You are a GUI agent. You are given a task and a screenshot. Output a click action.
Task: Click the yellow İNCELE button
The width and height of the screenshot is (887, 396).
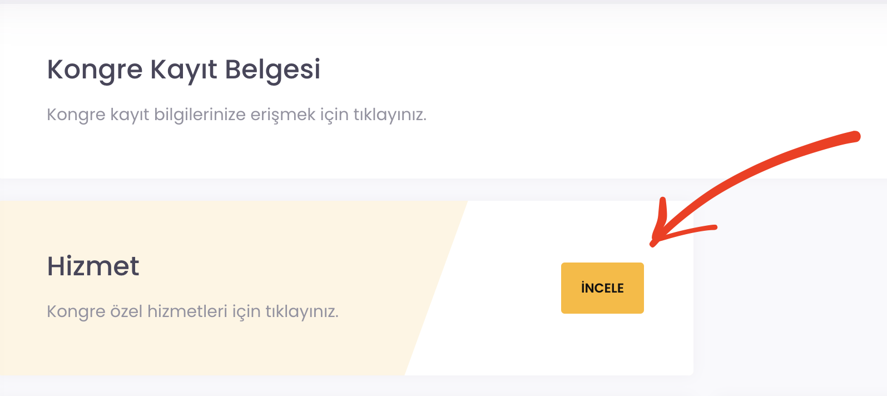click(x=602, y=288)
